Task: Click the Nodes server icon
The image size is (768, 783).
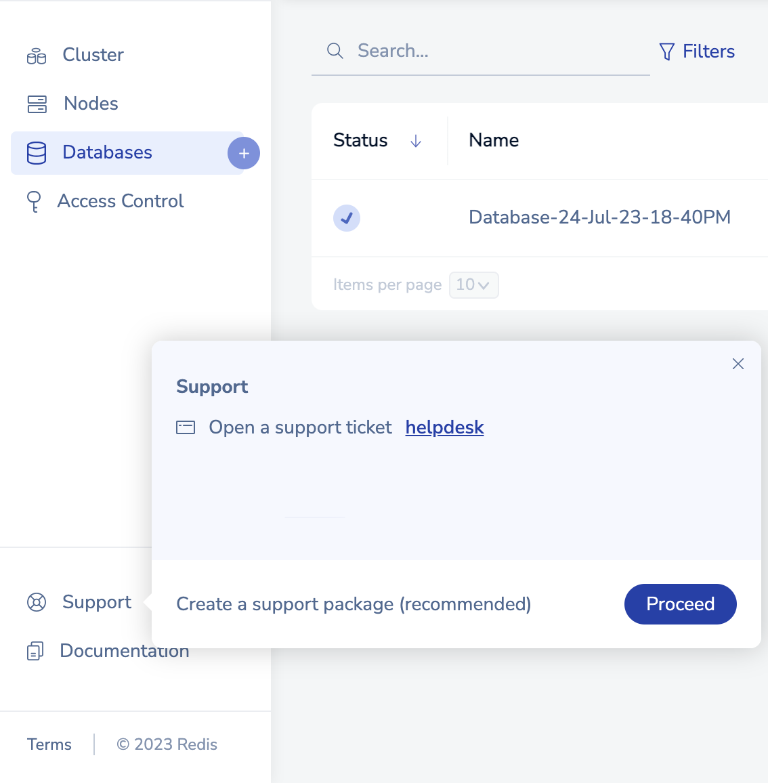Action: click(x=37, y=104)
